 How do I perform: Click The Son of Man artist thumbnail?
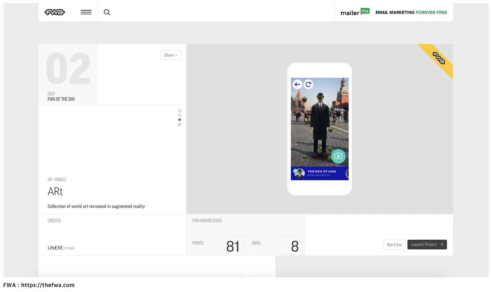[x=299, y=173]
